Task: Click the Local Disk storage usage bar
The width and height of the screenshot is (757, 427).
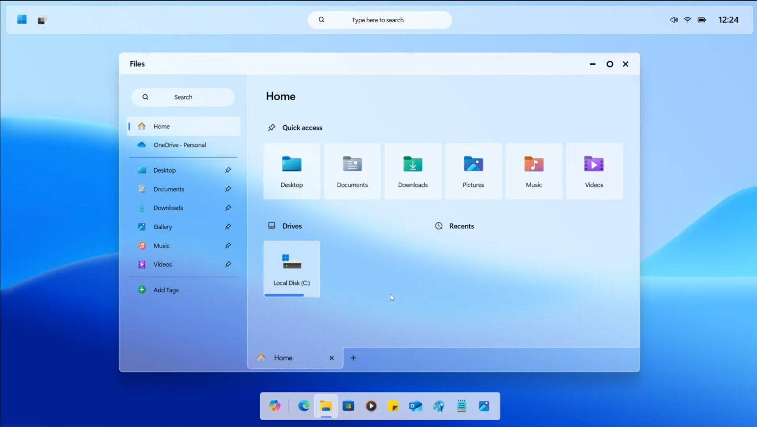Action: click(284, 294)
